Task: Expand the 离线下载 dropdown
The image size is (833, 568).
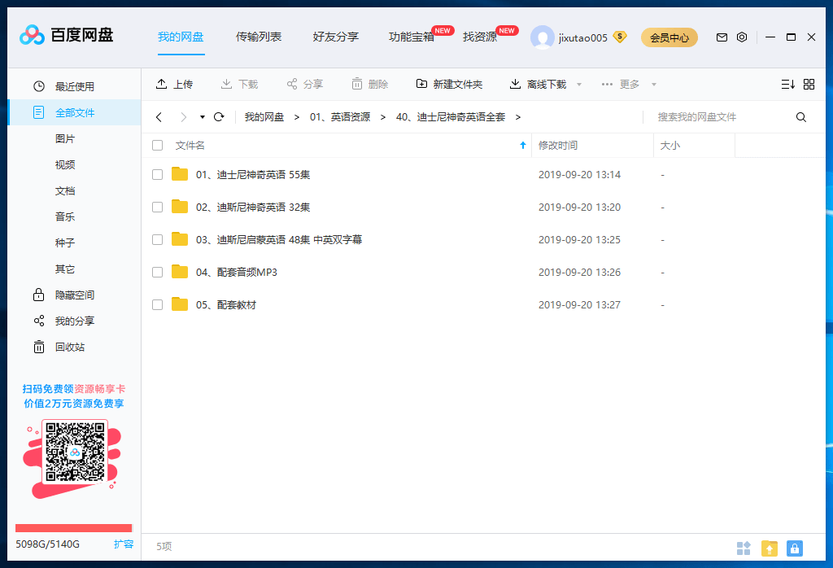Action: pos(578,84)
